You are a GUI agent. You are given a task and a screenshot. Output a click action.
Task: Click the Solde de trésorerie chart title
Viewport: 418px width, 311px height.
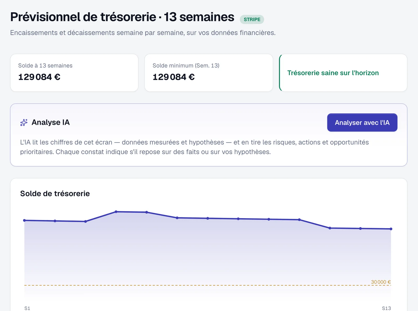[x=55, y=194]
